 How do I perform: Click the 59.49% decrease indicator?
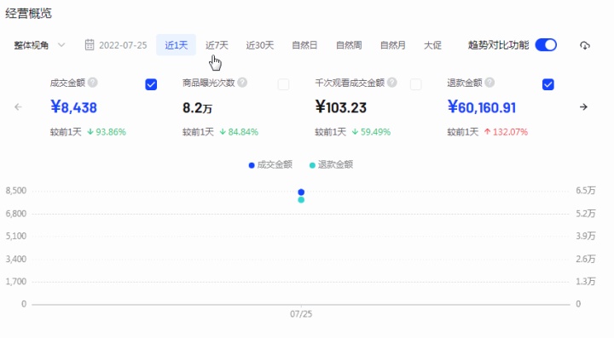click(x=371, y=132)
